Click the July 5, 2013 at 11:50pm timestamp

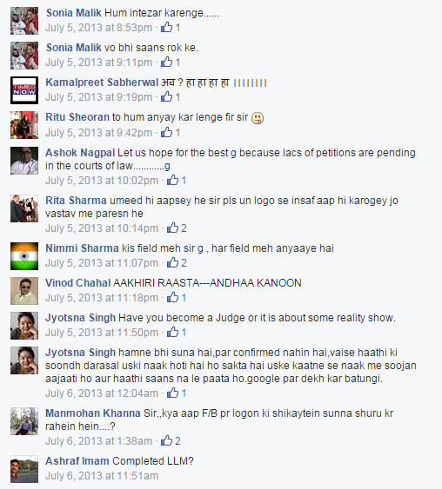click(x=102, y=332)
